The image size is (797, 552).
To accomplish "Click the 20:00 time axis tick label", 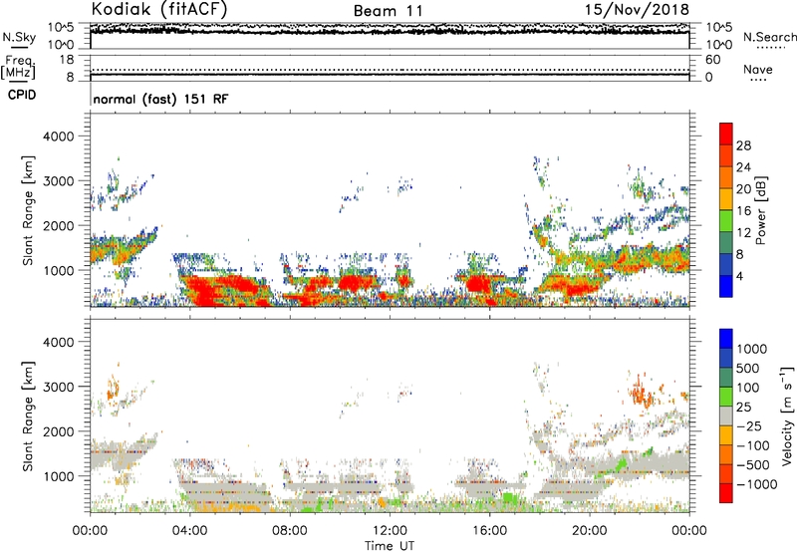I will [x=590, y=530].
